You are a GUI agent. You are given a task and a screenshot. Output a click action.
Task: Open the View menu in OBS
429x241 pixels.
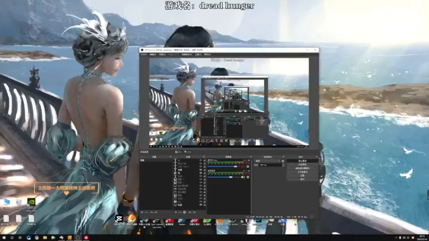coord(162,55)
